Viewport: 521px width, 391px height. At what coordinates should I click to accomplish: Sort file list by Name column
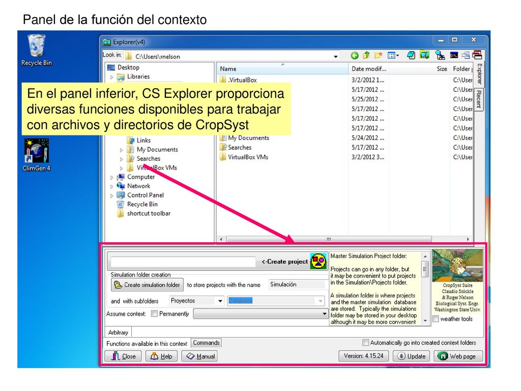tap(283, 69)
